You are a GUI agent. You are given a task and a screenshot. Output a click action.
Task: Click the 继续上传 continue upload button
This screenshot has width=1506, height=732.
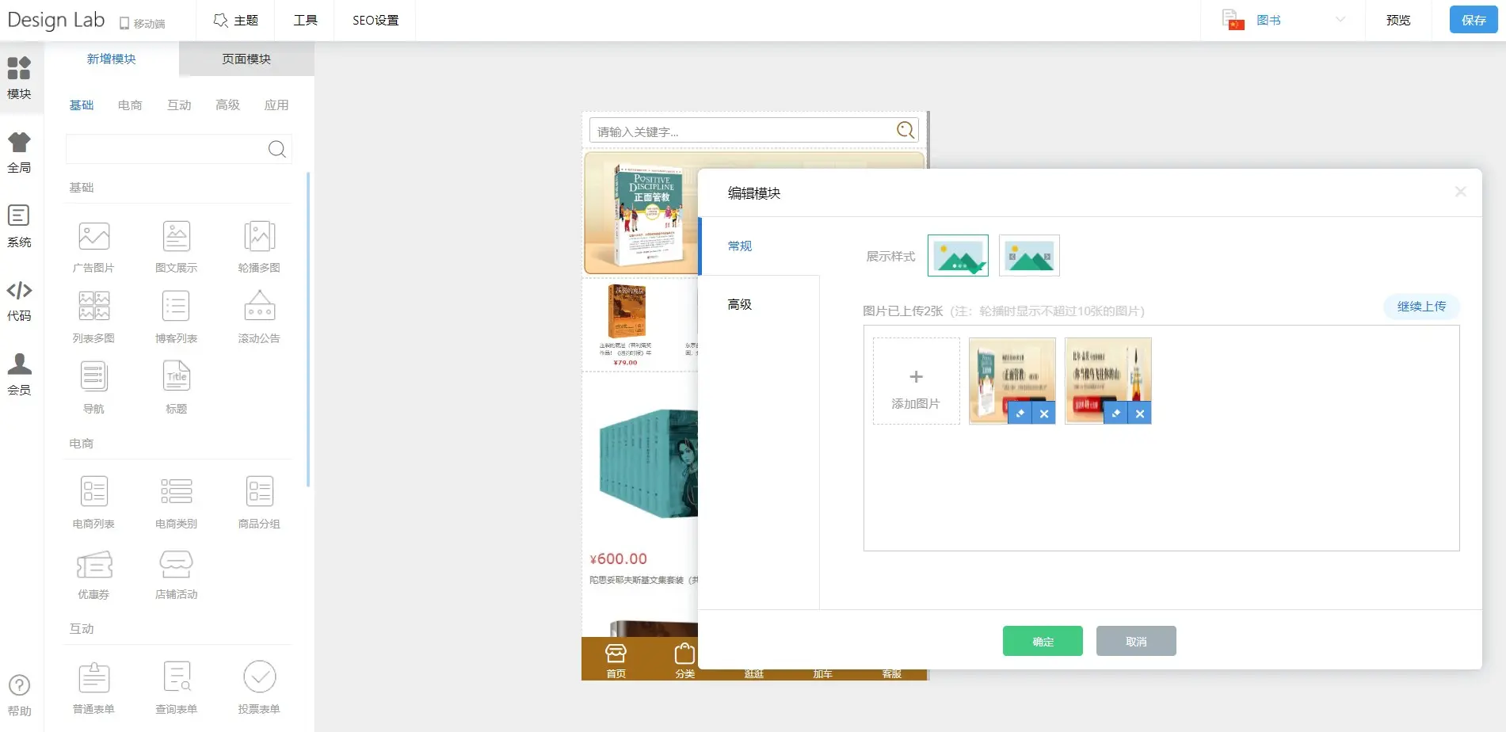pyautogui.click(x=1421, y=307)
